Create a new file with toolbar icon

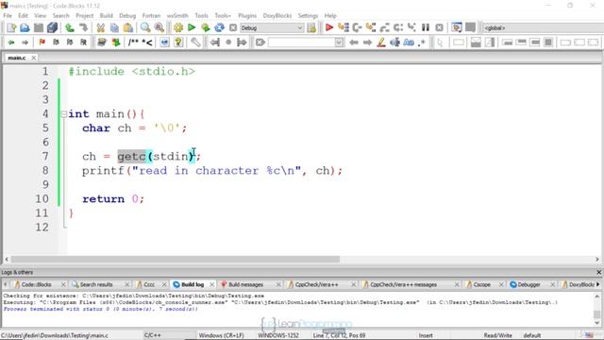click(11, 27)
